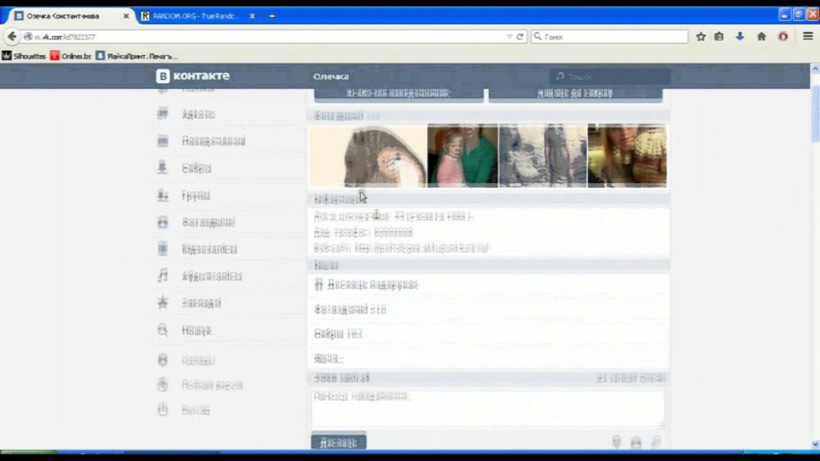Click the ВКонтакте logo in header
The width and height of the screenshot is (820, 461).
click(x=193, y=76)
